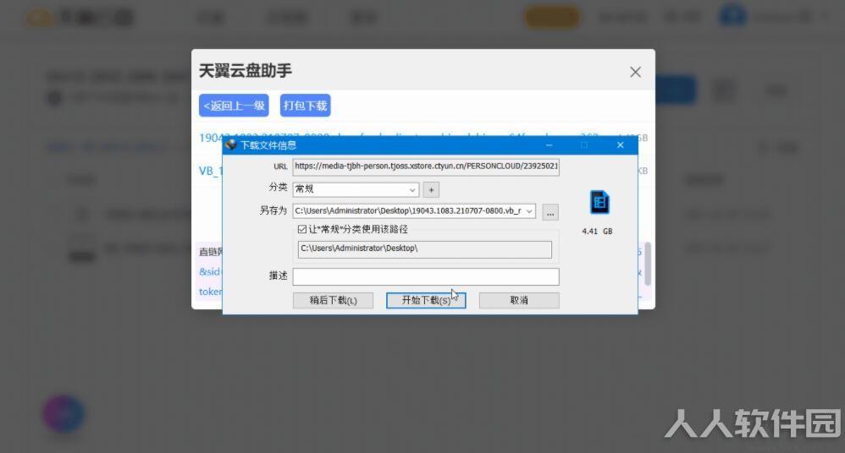The image size is (845, 453).
Task: Click the plus button next to 分类
Action: tap(431, 189)
